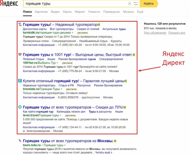190x155 pixels.
Task: Open Календарь низких цен sitelink
Action: [71, 112]
